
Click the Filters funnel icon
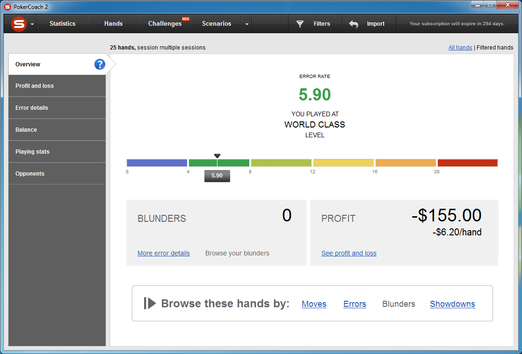click(300, 24)
